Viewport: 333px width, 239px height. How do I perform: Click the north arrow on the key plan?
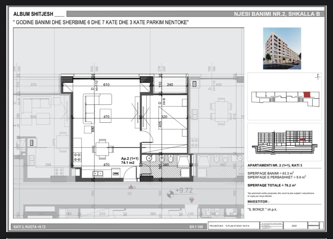[x=317, y=76]
